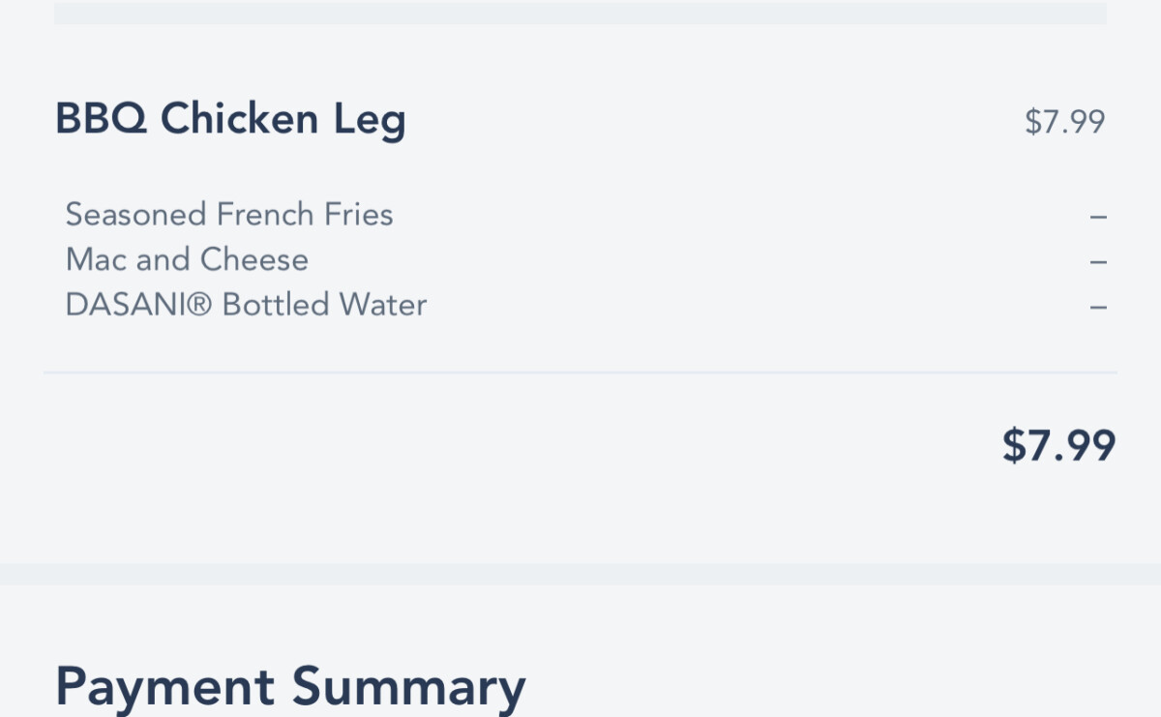Click the dash next to Seasoned French Fries
The height and width of the screenshot is (717, 1161).
click(1097, 216)
